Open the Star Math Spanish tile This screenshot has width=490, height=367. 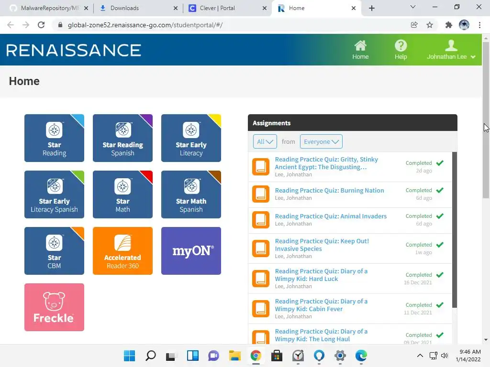point(191,194)
